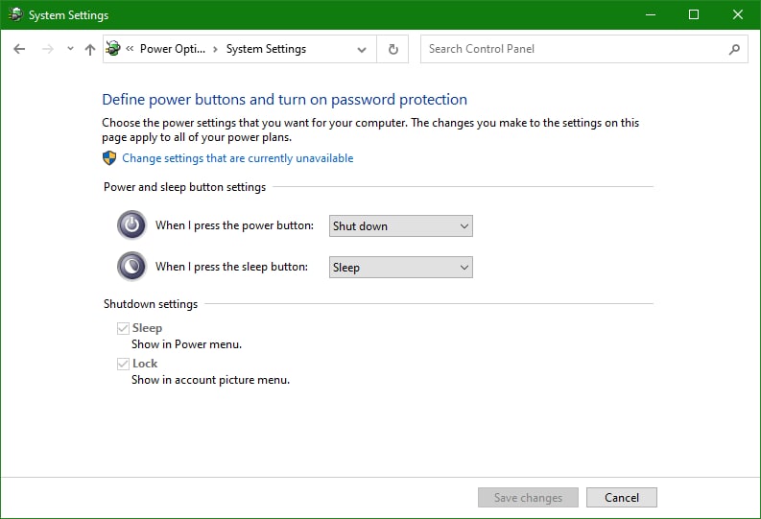
Task: Click the Power Options address bar icon
Action: [113, 49]
